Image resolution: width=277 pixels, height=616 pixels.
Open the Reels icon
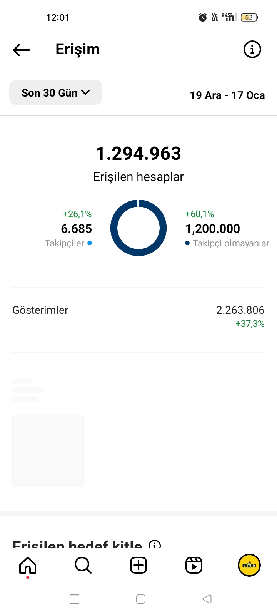tap(194, 565)
